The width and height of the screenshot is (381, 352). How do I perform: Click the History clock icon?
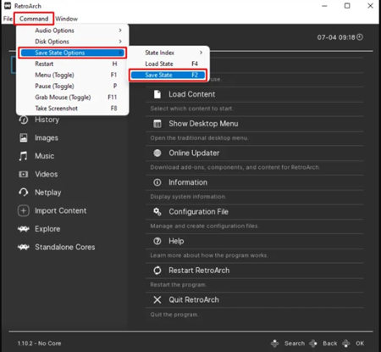point(24,120)
